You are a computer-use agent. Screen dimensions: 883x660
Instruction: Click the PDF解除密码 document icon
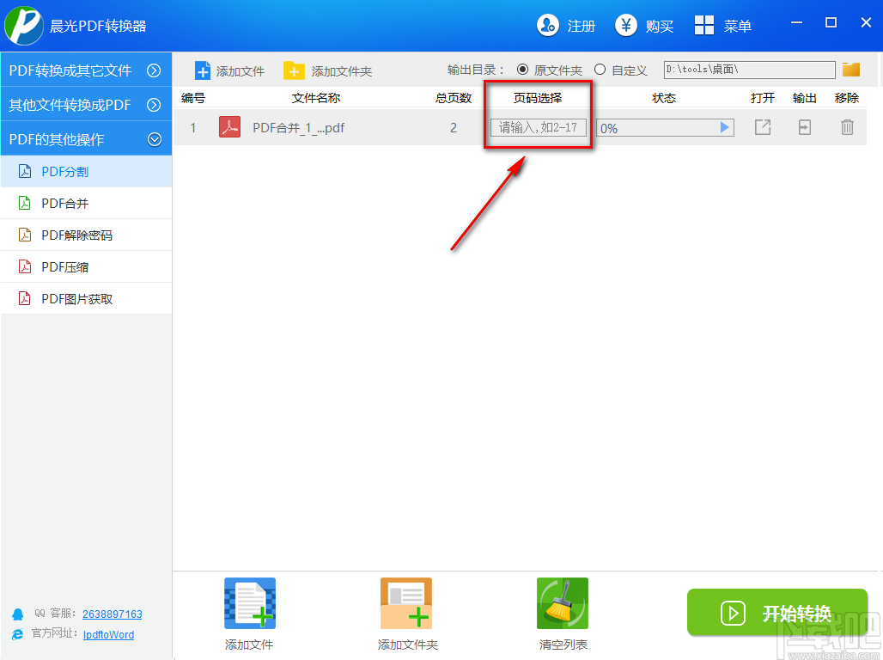(25, 235)
